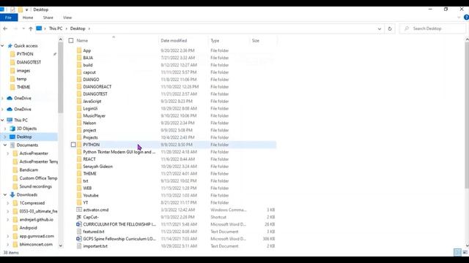
Task: Select the Senayah Gideon folder name
Action: [97, 167]
